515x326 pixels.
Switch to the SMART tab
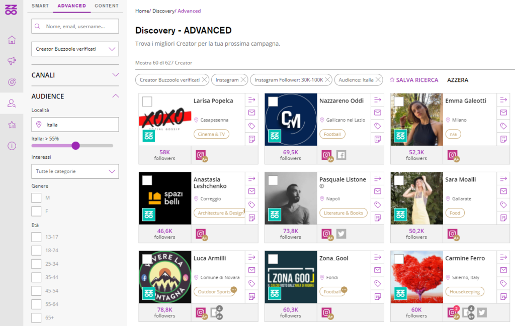click(40, 6)
